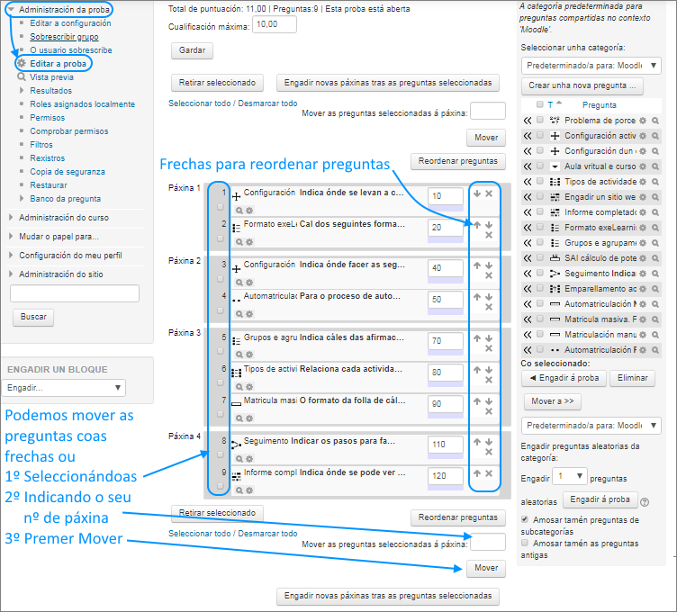Enable 'Amosar tamén as preguntas antigas'
Screen dimensions: 677x612
526,544
